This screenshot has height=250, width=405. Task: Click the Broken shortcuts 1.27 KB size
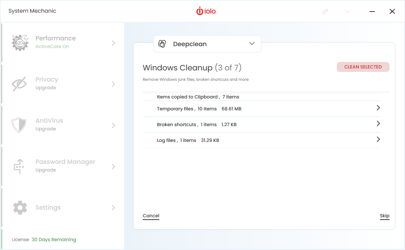229,125
